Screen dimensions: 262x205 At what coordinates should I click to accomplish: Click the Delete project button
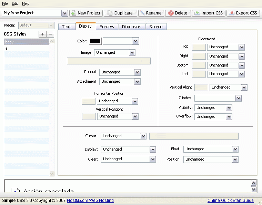coord(178,13)
